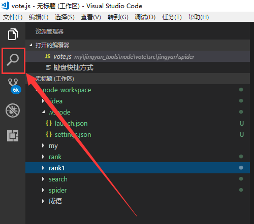
Task: Open the 选择(S) menu
Action: 65,17
